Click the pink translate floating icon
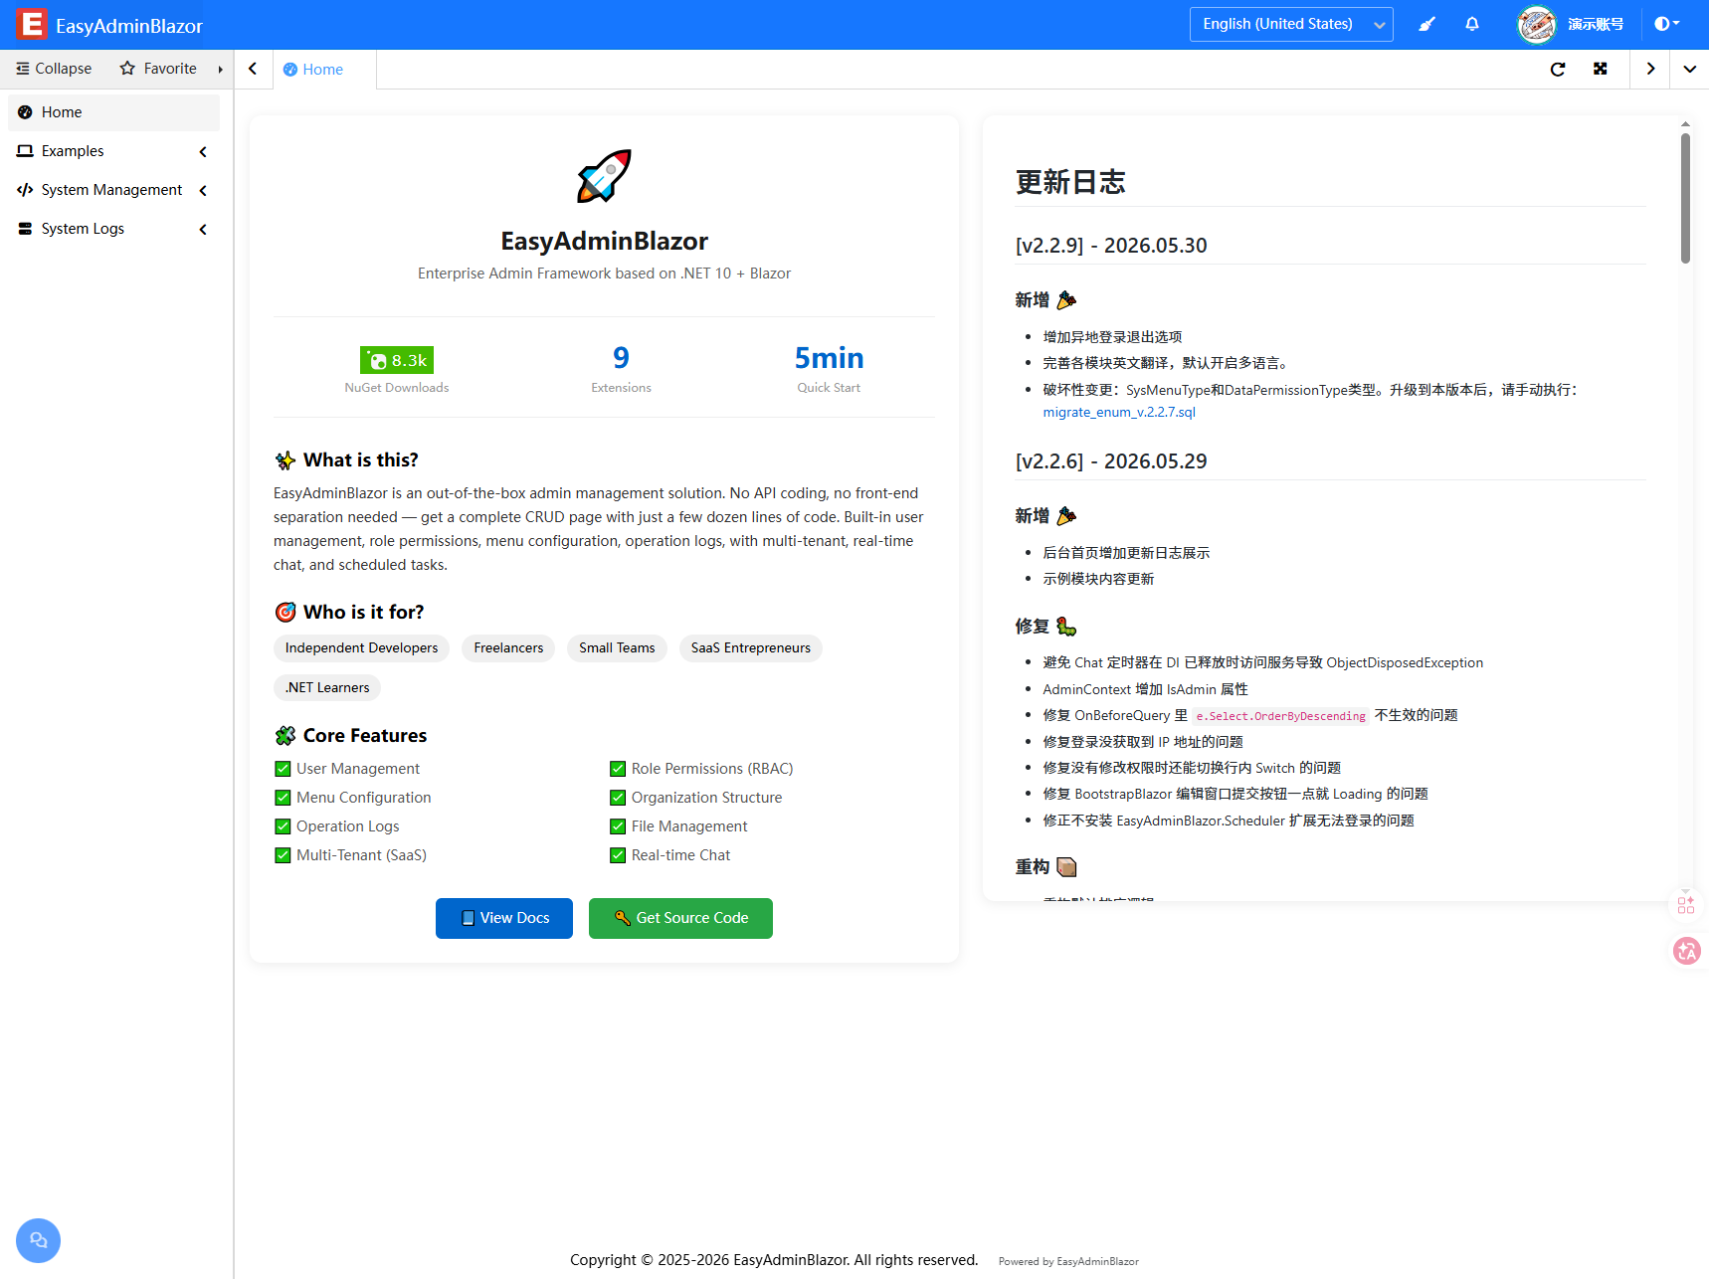The width and height of the screenshot is (1709, 1279). [x=1687, y=952]
